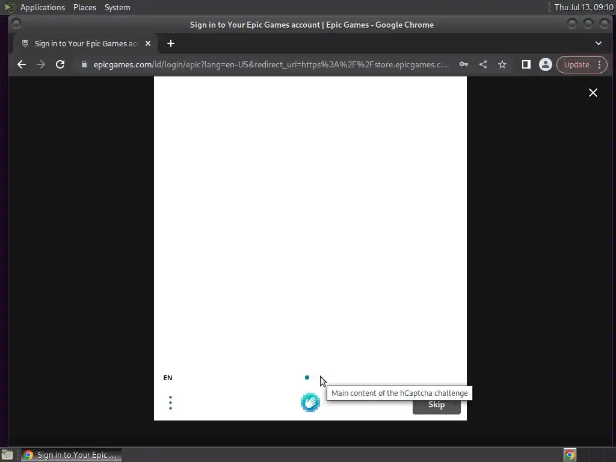Click the show desktop icon in taskbar
Image resolution: width=616 pixels, height=462 pixels.
click(x=7, y=455)
